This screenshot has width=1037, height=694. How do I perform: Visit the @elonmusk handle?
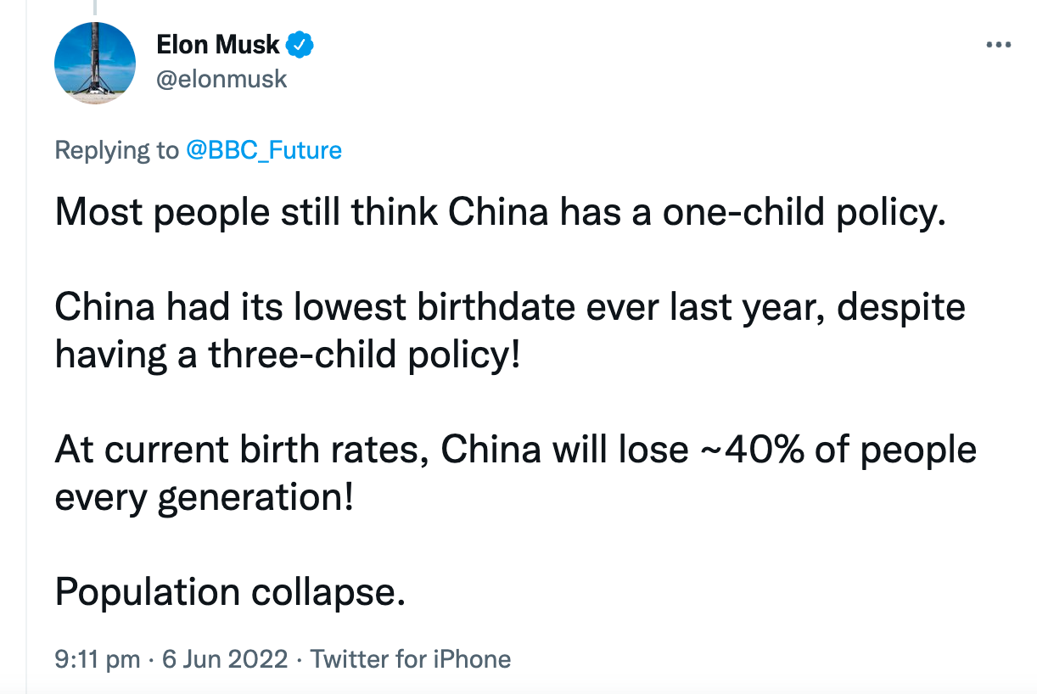point(221,79)
